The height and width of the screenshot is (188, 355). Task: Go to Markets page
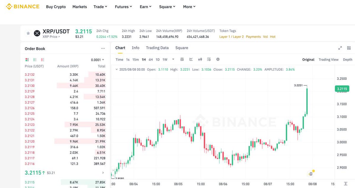click(x=80, y=6)
